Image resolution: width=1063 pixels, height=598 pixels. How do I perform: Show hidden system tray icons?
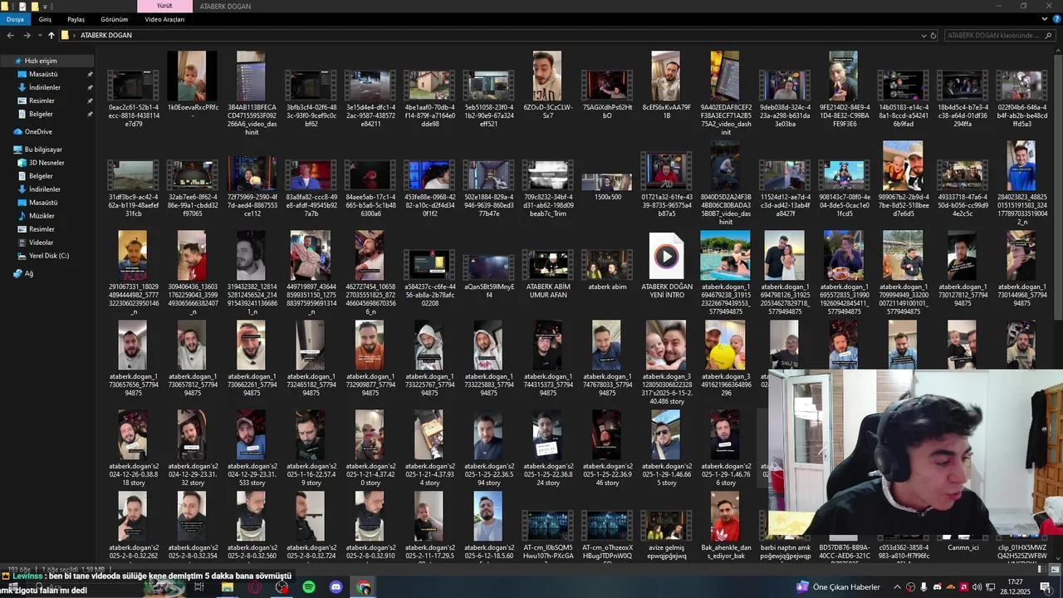click(897, 587)
